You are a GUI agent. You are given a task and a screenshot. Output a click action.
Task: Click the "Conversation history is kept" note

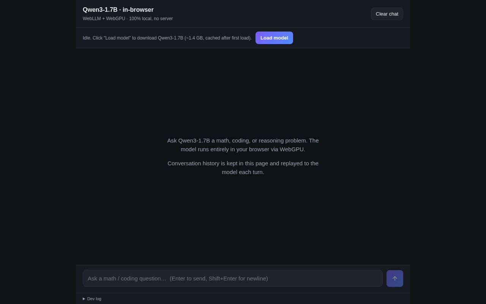(x=243, y=168)
